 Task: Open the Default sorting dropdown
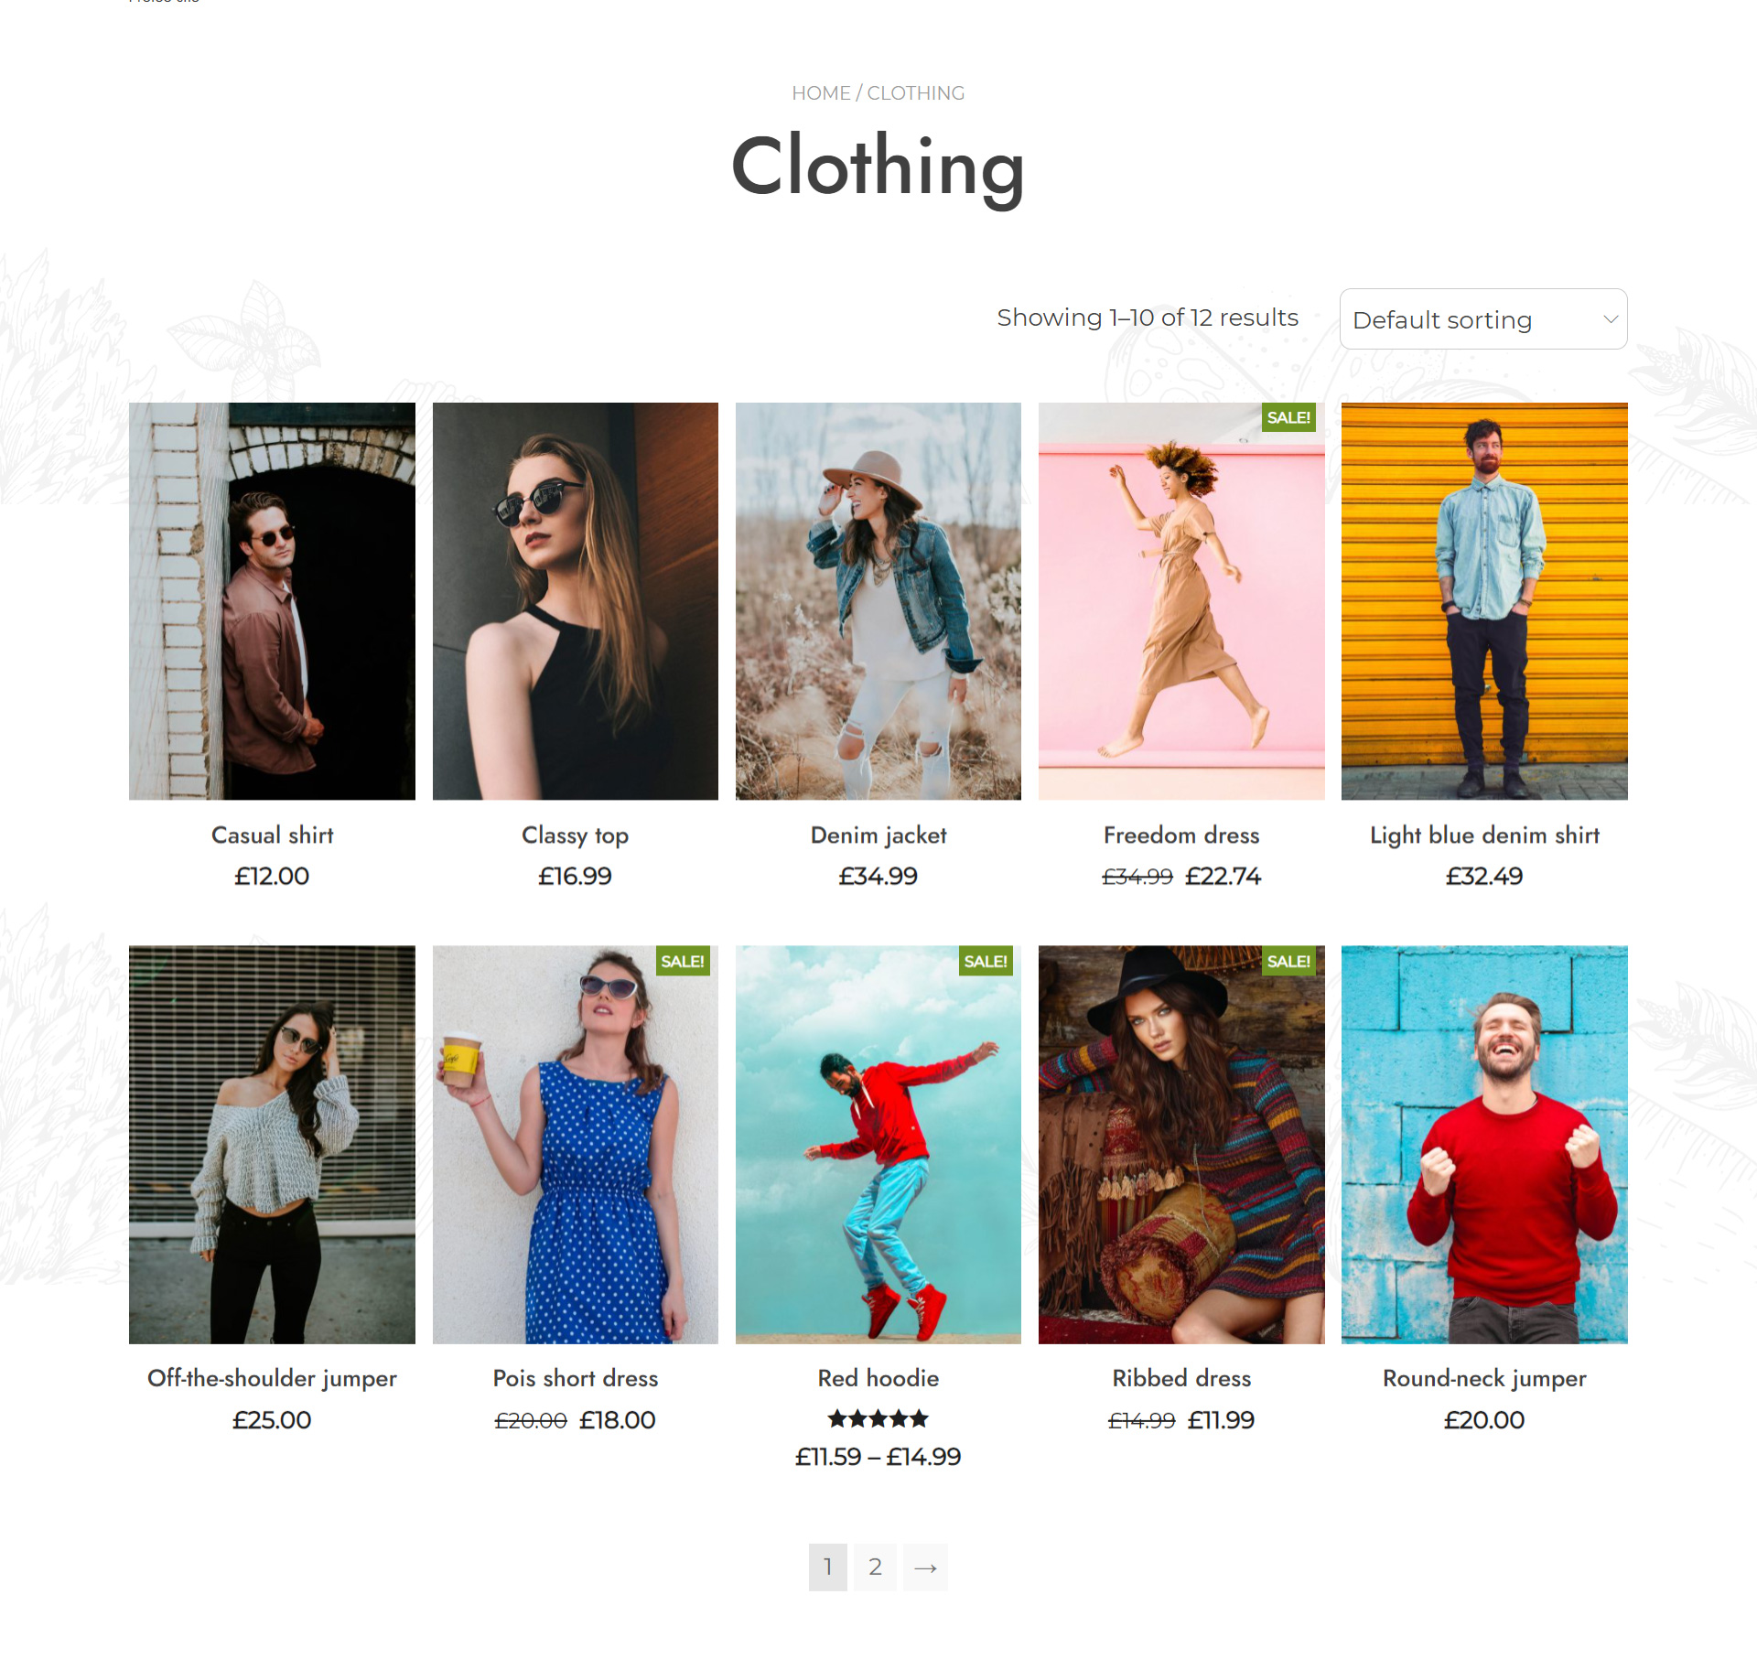coord(1482,319)
